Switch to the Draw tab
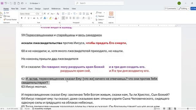 [x=30, y=9]
